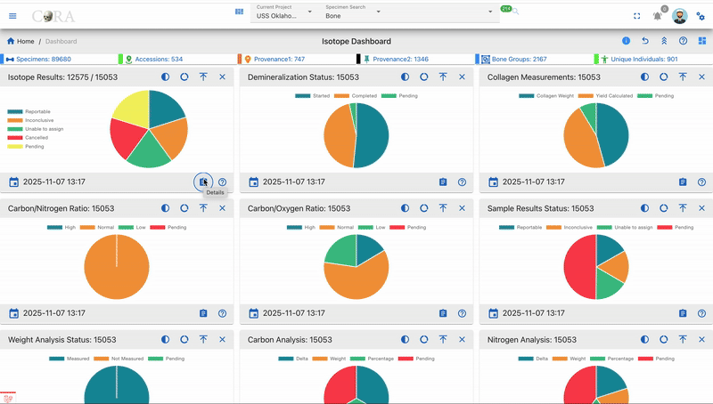
Task: Open the dashboard help icon
Action: [x=683, y=41]
